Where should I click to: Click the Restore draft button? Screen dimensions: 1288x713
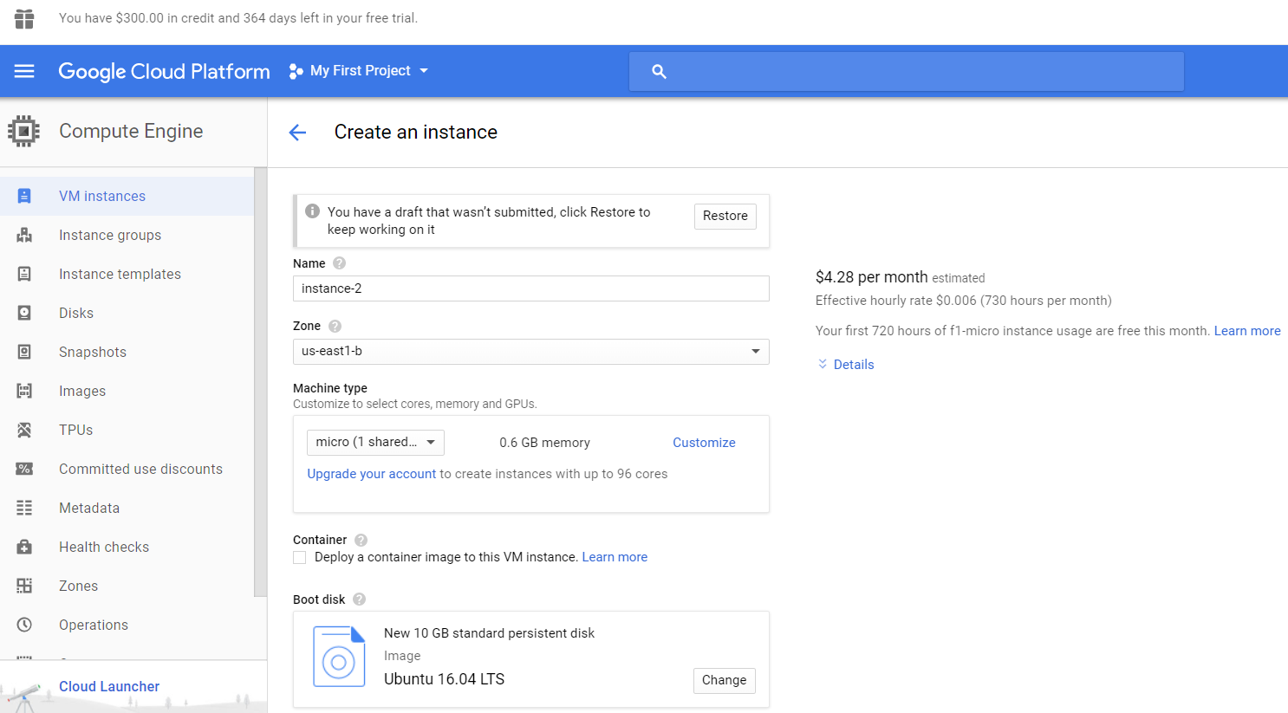[x=725, y=216]
